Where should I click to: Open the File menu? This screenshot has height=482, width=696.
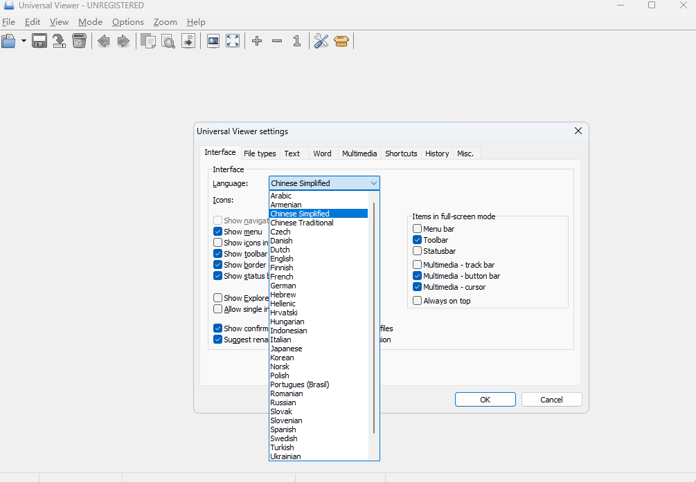click(8, 21)
